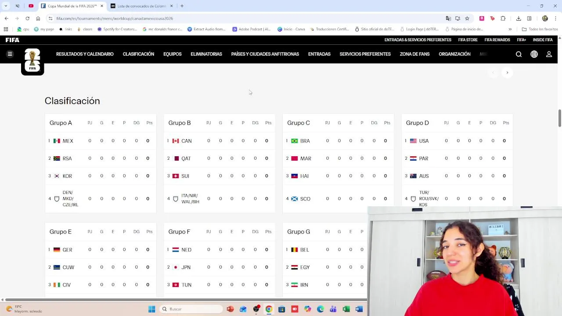Open the Chrome profile avatar
This screenshot has height=316, width=562.
(545, 18)
